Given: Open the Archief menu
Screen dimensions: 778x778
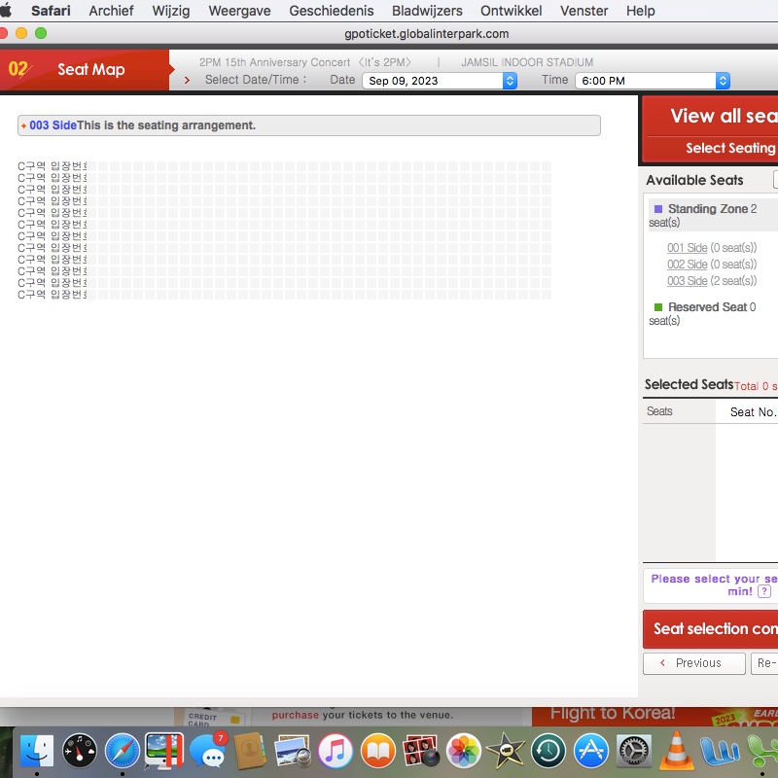Looking at the screenshot, I should pos(111,11).
